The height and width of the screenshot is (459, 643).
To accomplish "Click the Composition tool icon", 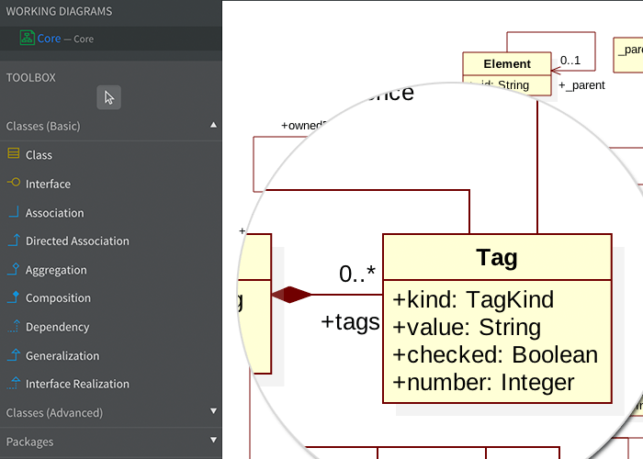I will [14, 297].
